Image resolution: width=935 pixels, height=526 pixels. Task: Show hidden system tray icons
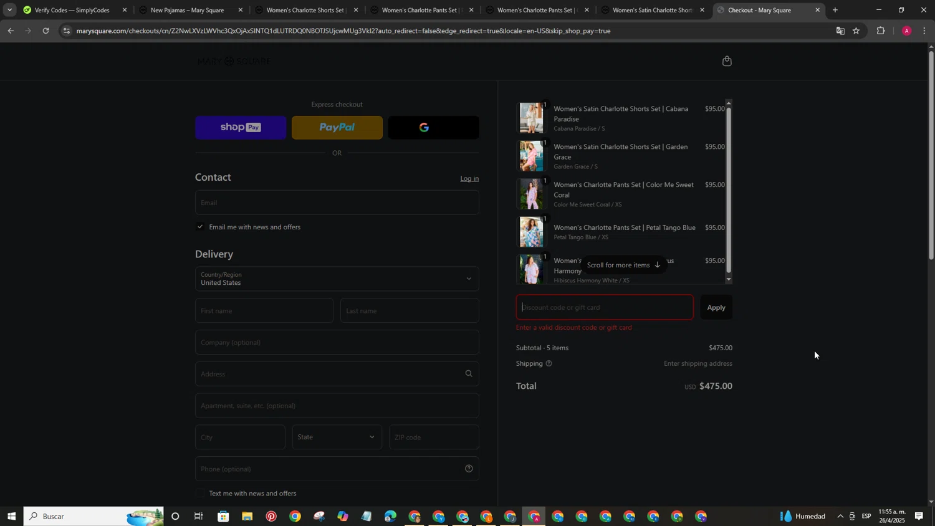point(840,516)
